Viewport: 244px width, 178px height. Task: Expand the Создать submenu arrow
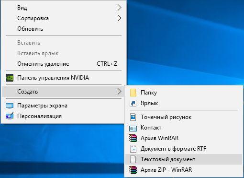click(x=119, y=92)
